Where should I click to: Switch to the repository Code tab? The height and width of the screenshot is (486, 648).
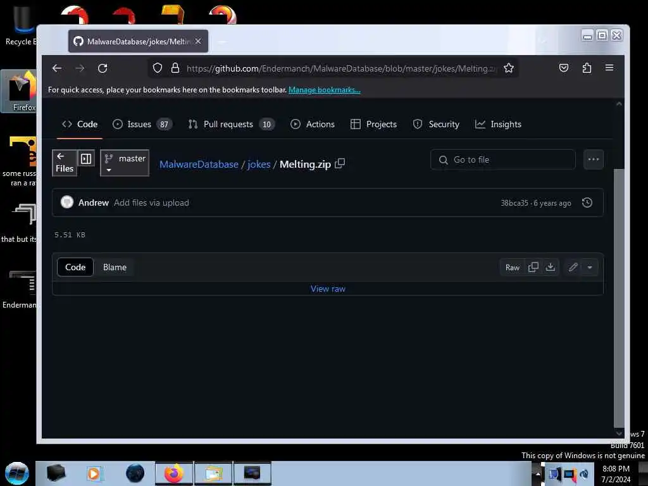[80, 124]
